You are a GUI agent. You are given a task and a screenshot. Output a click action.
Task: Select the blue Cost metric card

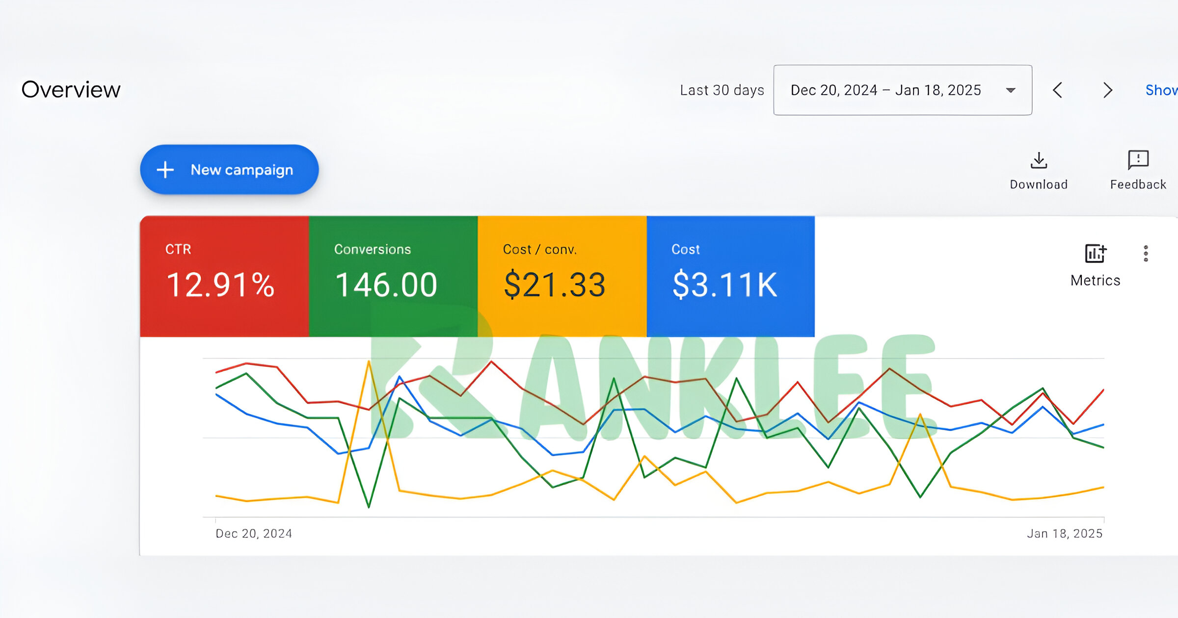pos(730,276)
